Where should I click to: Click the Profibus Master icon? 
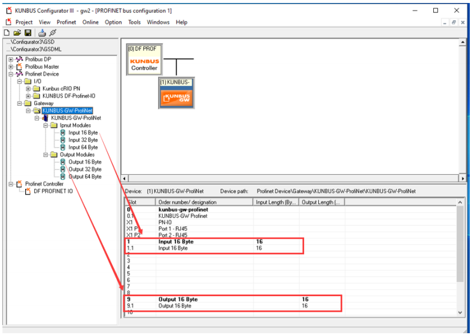(19, 66)
